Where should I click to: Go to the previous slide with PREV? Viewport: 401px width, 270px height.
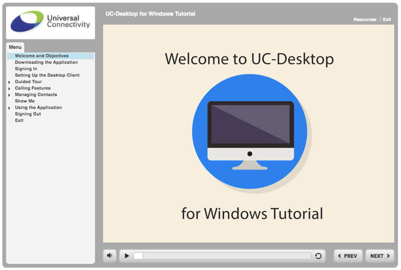click(x=348, y=256)
